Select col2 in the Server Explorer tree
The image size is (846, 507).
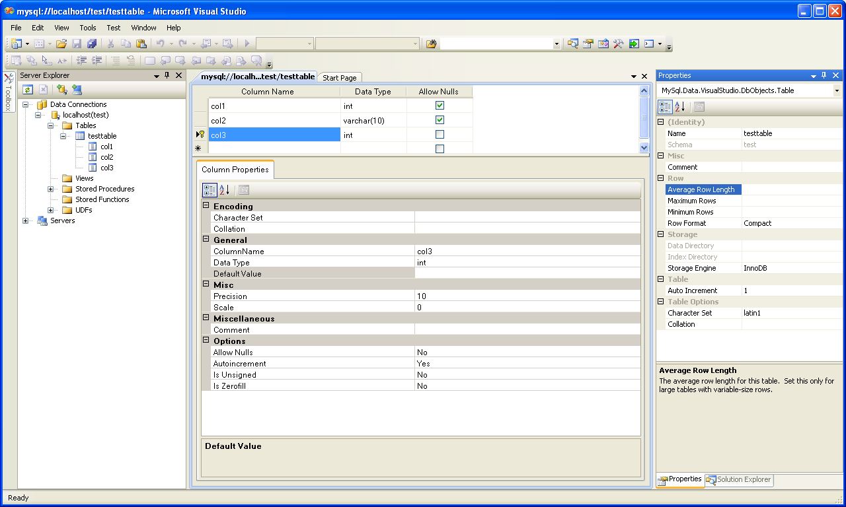tap(106, 157)
